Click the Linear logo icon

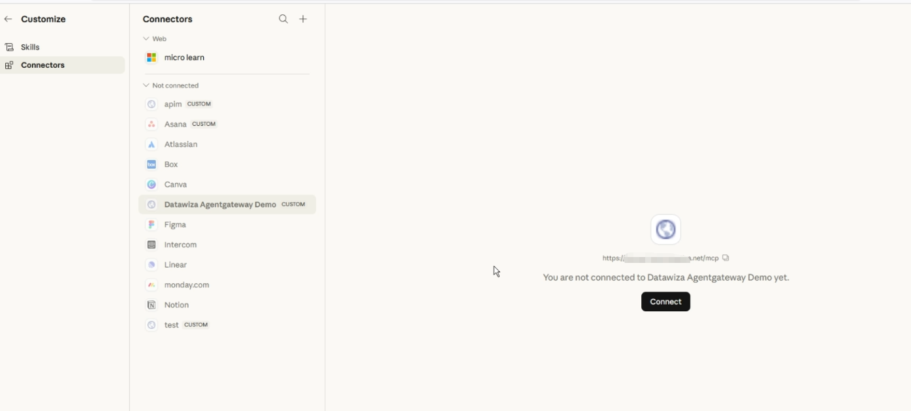click(x=152, y=265)
